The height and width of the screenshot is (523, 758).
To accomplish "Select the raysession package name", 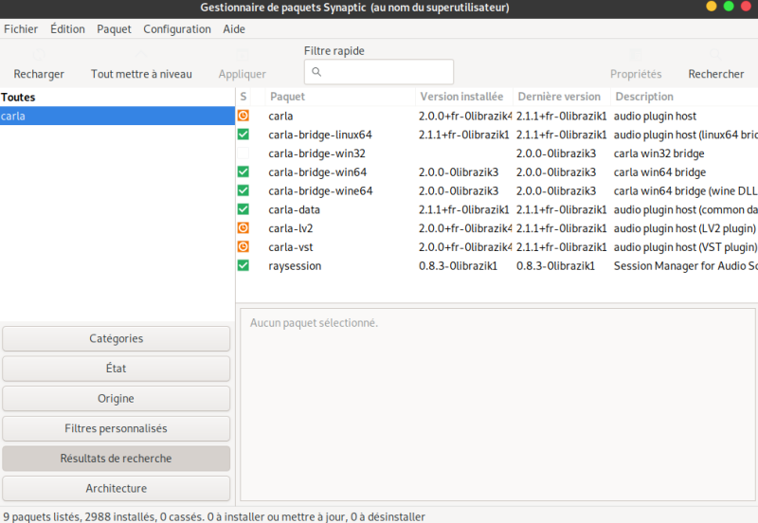I will pos(295,266).
